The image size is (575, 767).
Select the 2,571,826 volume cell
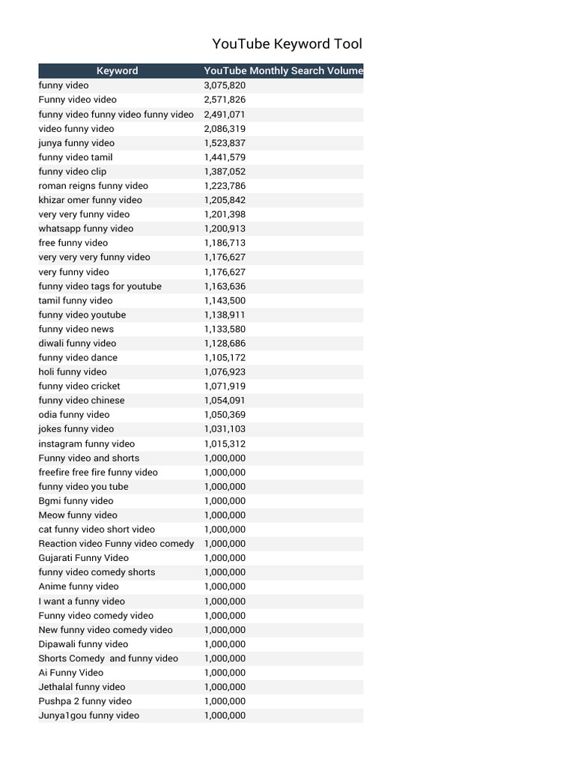tap(225, 100)
